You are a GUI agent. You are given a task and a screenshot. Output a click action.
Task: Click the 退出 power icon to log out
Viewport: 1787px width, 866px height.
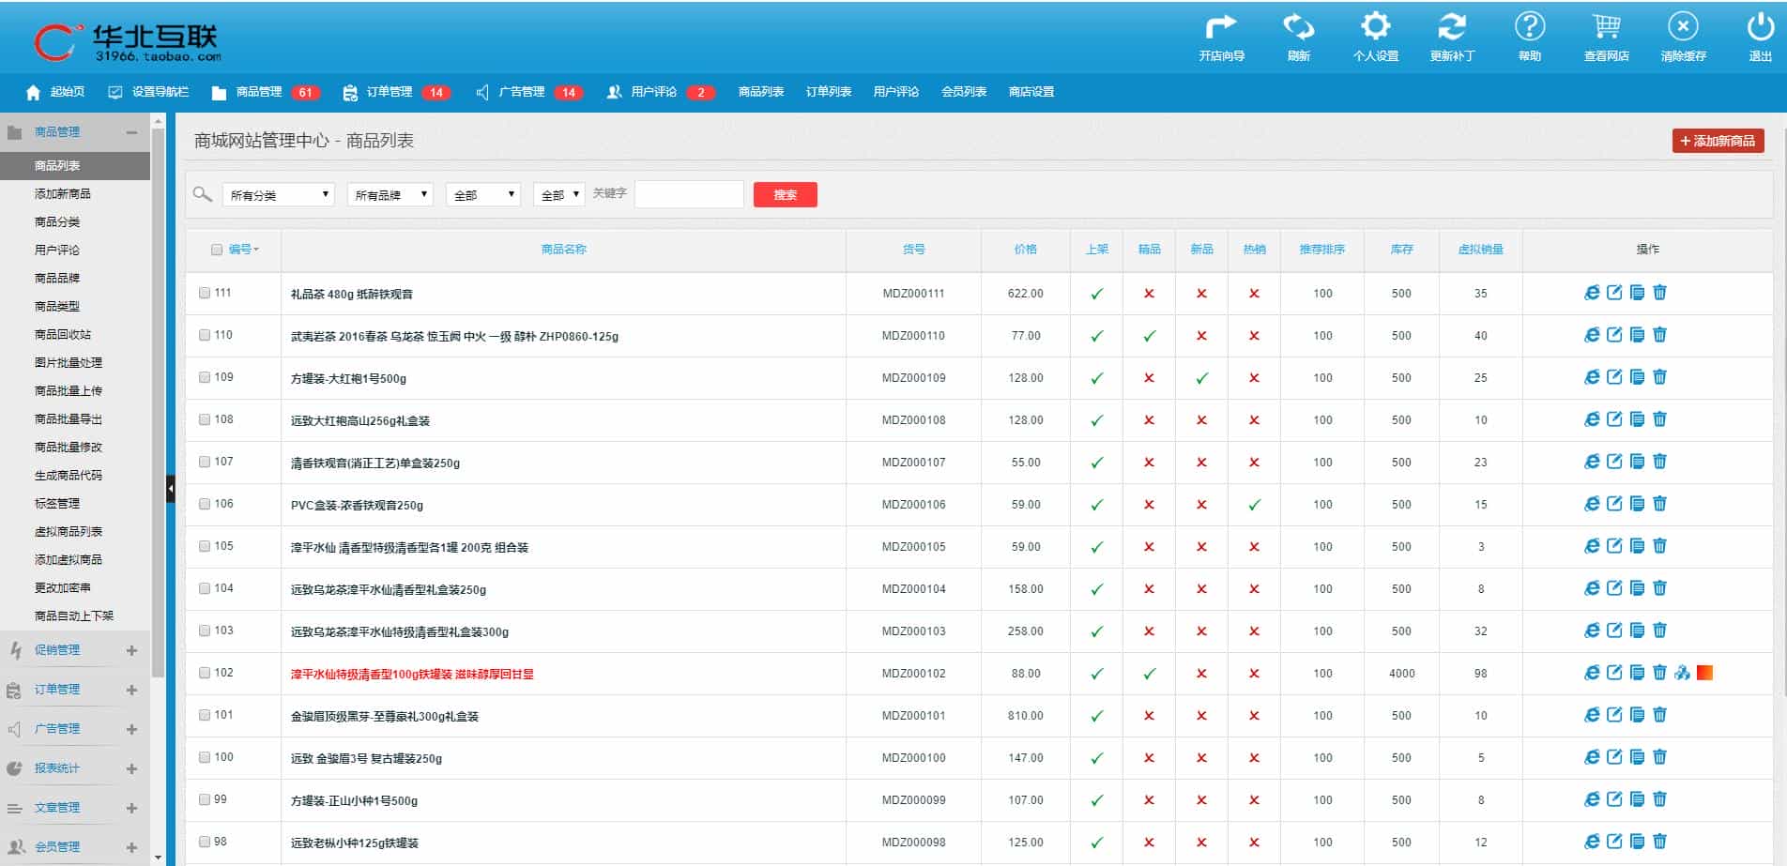(1760, 27)
